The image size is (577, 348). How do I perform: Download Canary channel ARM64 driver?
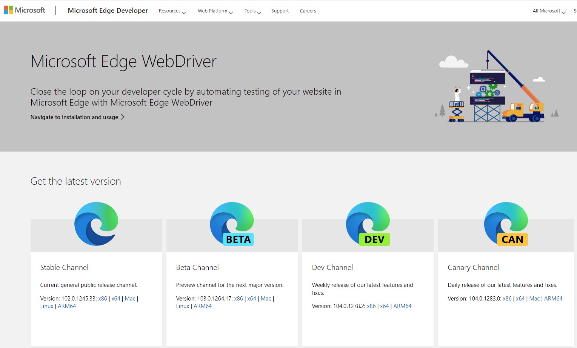553,299
